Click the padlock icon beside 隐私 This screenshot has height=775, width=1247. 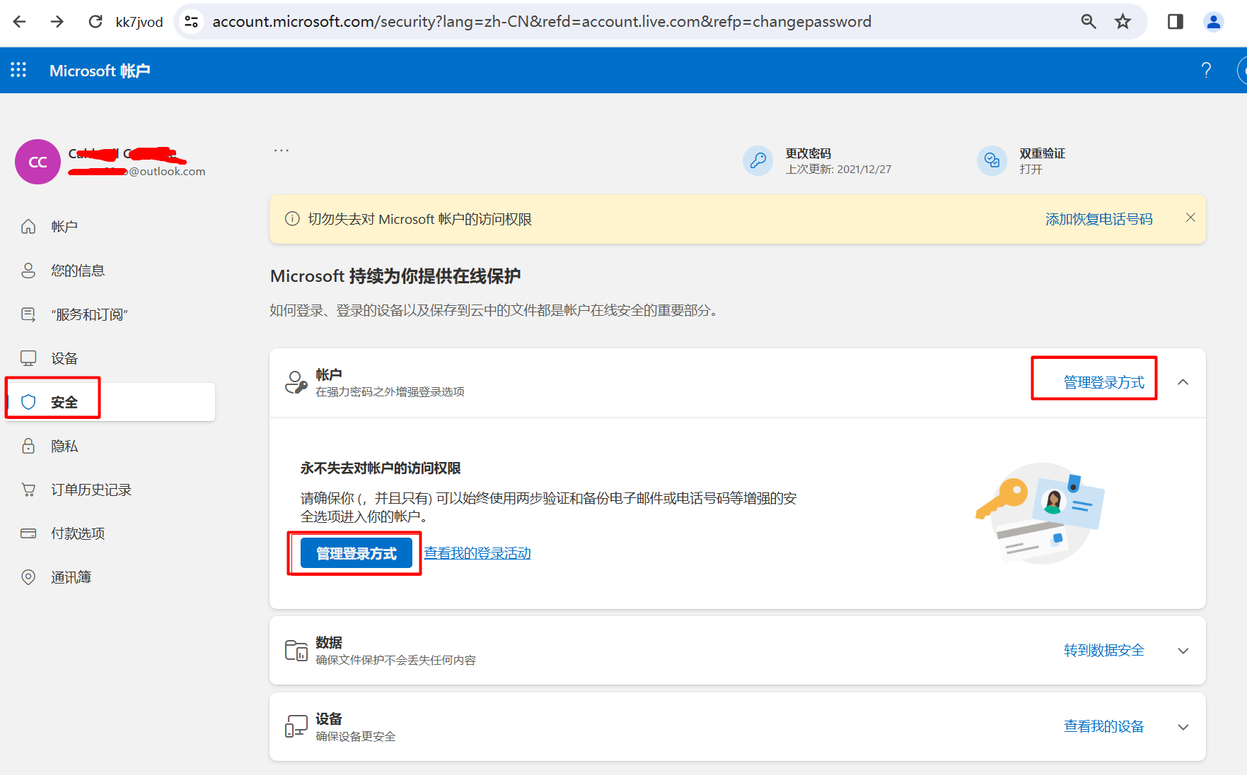point(28,446)
